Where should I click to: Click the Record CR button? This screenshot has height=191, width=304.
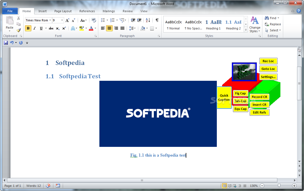tap(259, 97)
